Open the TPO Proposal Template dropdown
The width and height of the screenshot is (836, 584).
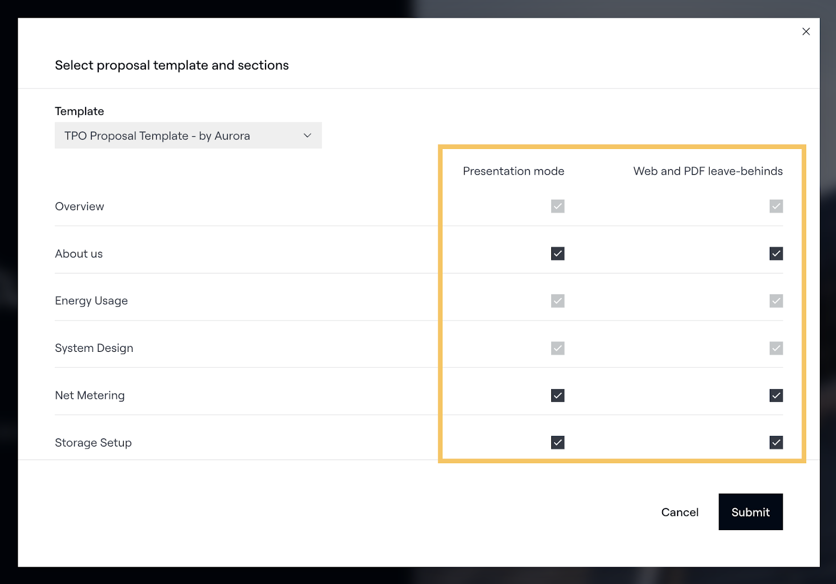[188, 135]
